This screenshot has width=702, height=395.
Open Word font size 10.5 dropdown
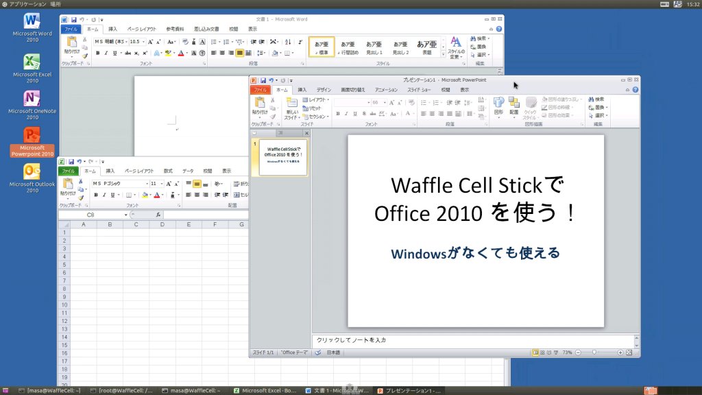pyautogui.click(x=143, y=42)
